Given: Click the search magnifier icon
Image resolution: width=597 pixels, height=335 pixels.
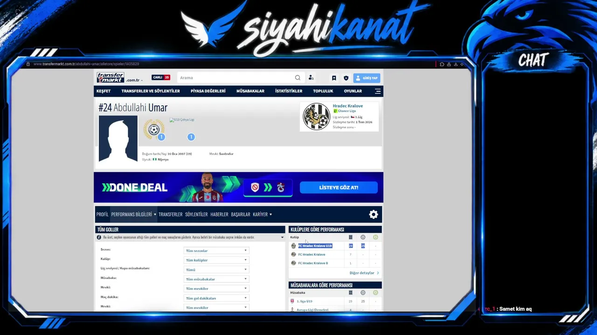Looking at the screenshot, I should pos(298,78).
